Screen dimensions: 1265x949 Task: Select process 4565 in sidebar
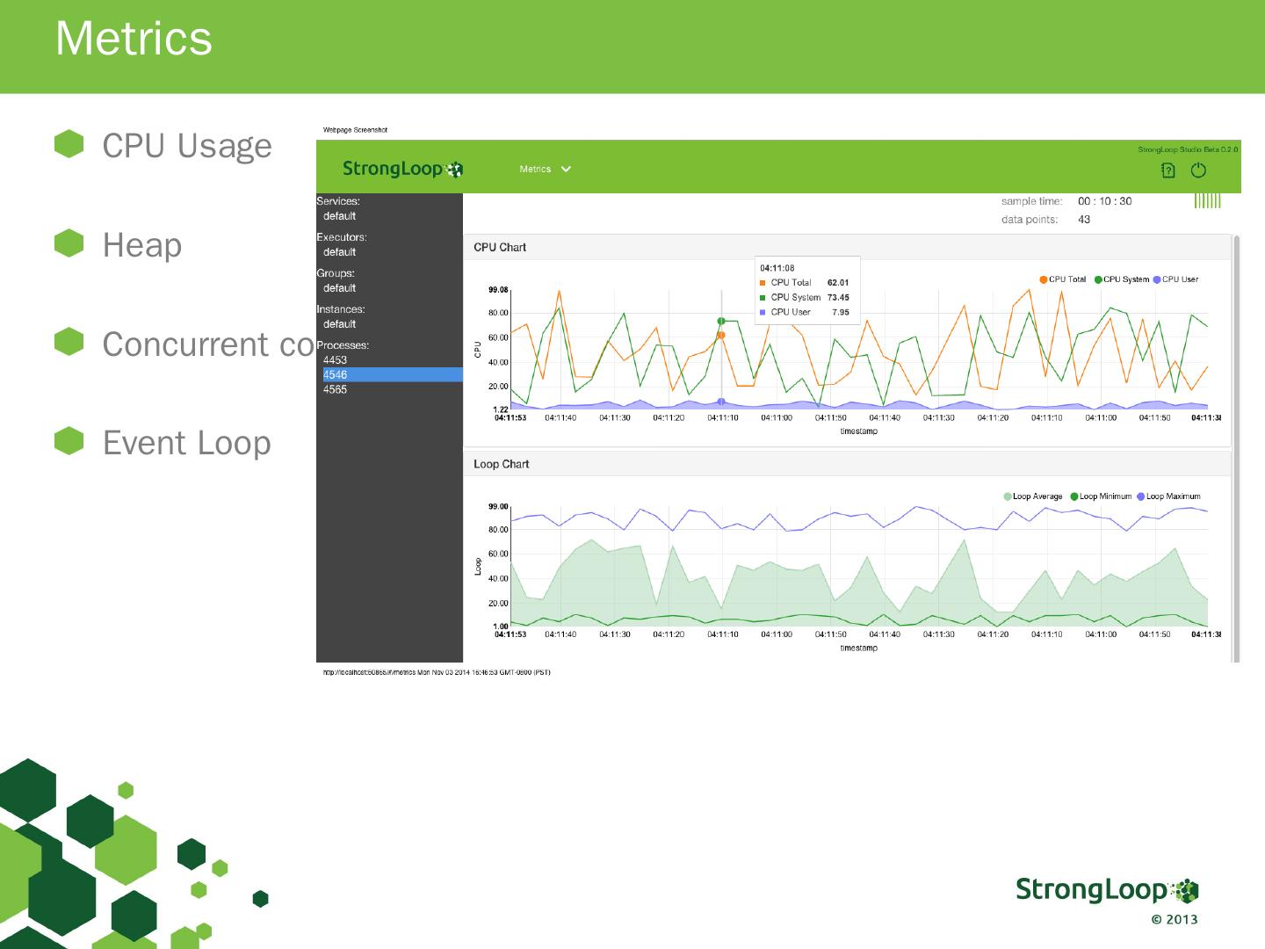[335, 389]
